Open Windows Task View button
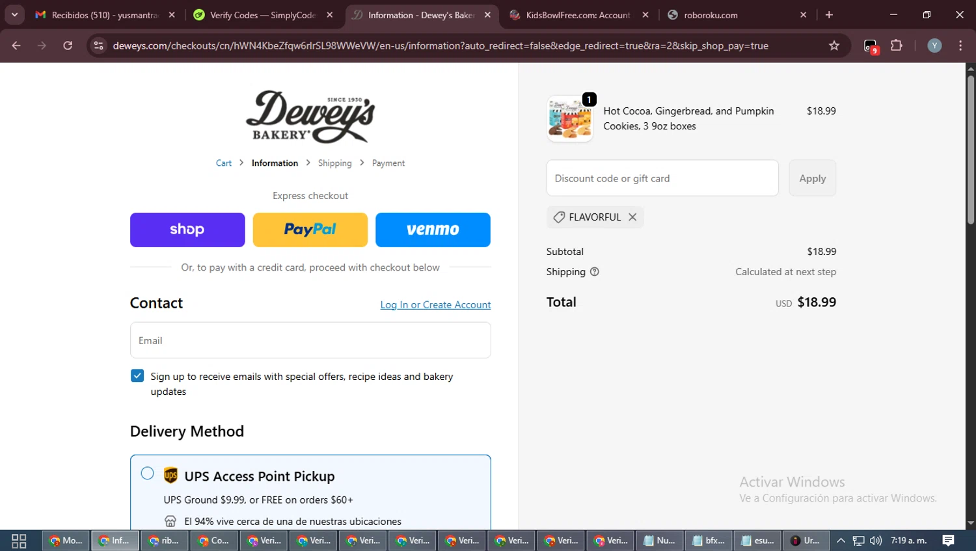Viewport: 976px width, 551px height. click(19, 541)
